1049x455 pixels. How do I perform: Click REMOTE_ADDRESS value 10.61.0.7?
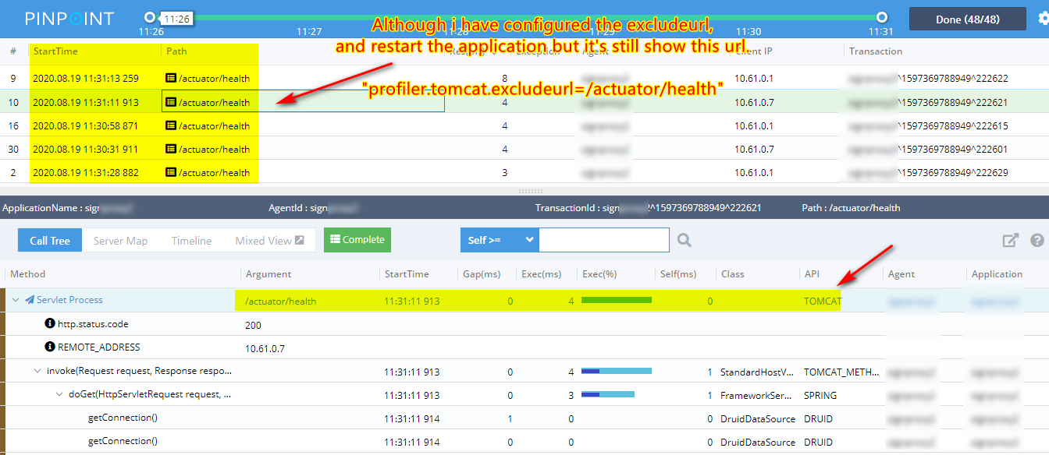[265, 348]
